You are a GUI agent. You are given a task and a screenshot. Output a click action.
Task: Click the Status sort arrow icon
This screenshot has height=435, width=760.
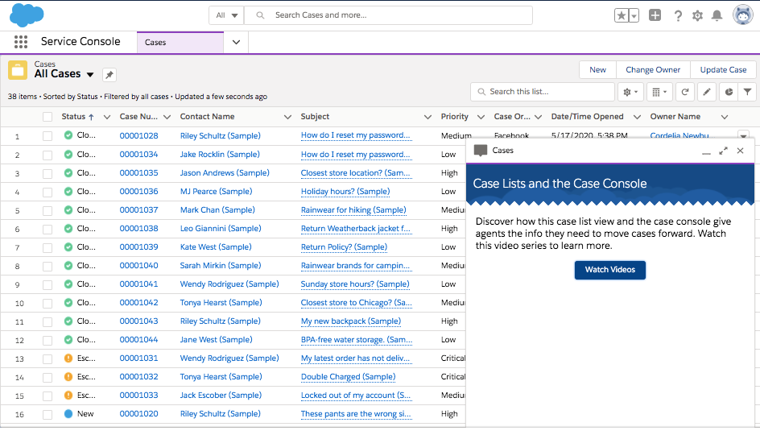coord(91,117)
